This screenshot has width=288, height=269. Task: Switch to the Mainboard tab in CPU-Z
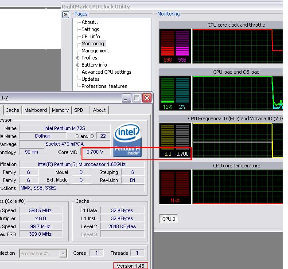[35, 110]
